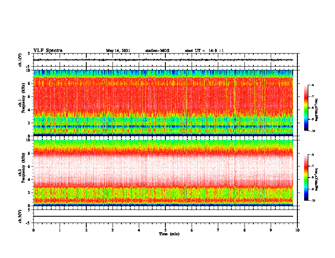This screenshot has height=258, width=335.
Task: Click the 'ch.1(V)' waveform axis label
Action: [20, 60]
